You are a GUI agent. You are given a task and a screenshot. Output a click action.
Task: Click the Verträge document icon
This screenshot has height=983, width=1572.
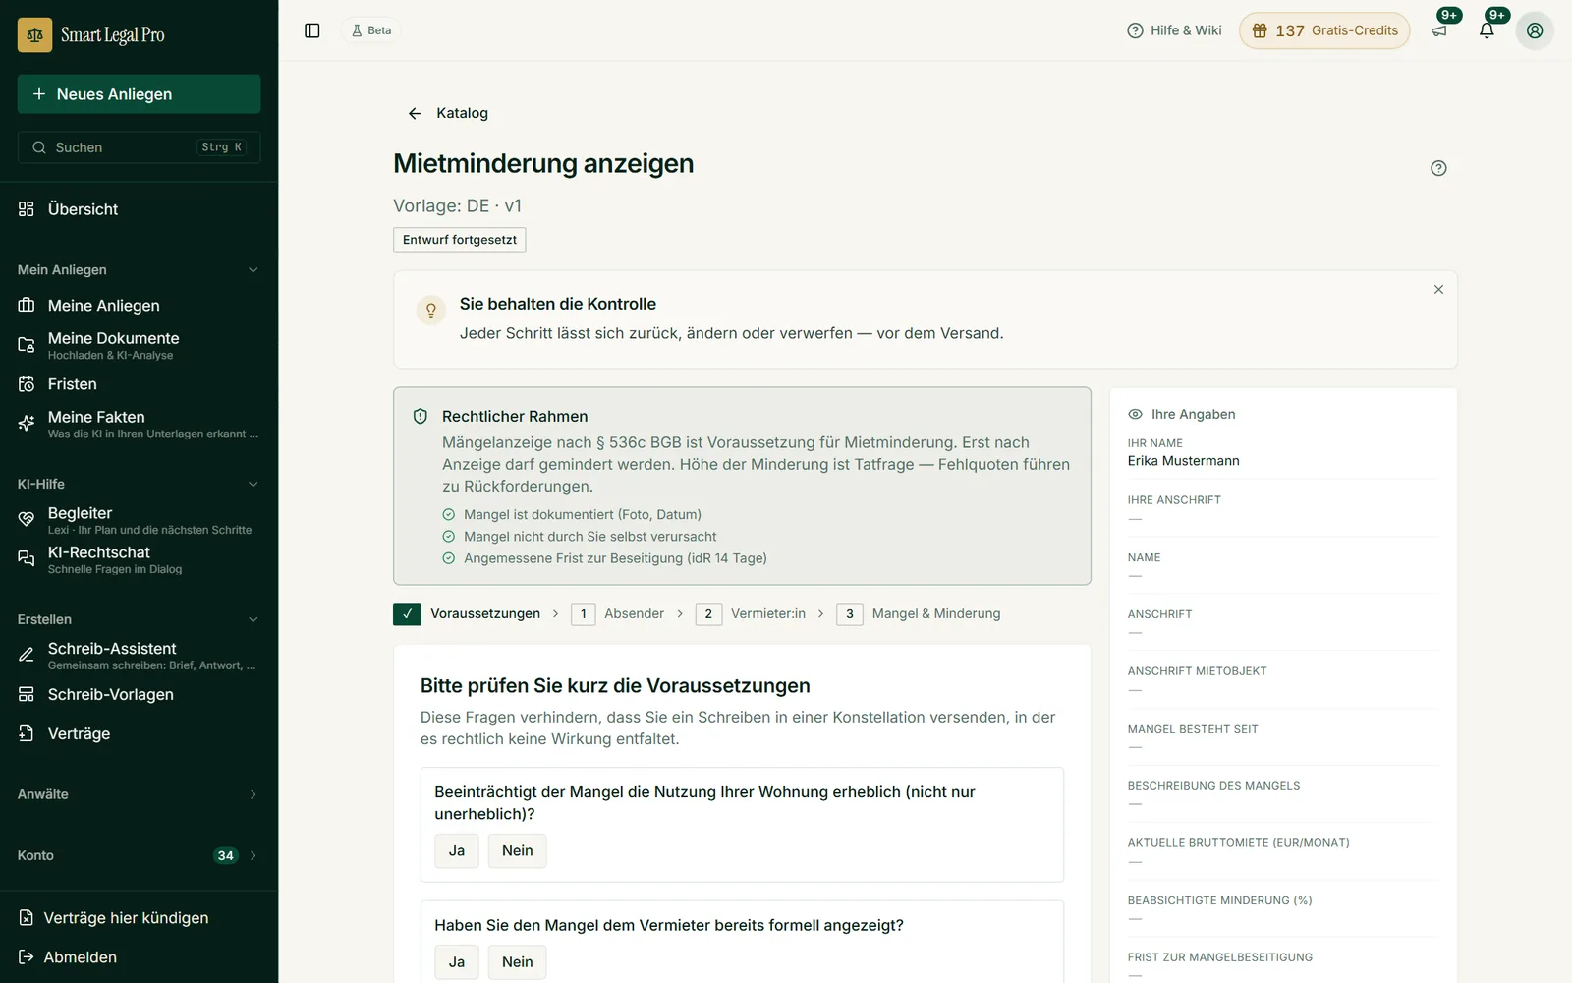pos(27,733)
